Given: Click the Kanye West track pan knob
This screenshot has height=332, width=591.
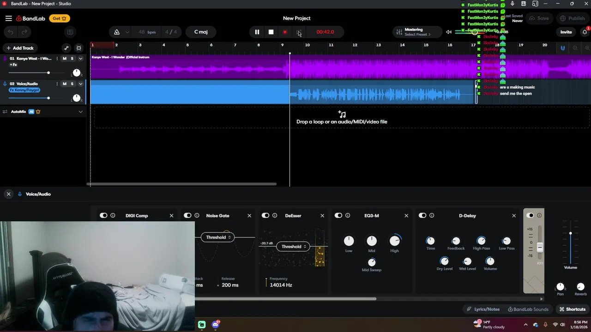Looking at the screenshot, I should click(x=77, y=73).
